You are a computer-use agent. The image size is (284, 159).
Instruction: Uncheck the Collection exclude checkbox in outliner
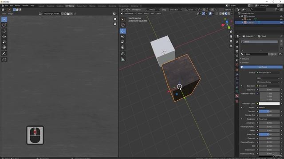[x=242, y=16]
